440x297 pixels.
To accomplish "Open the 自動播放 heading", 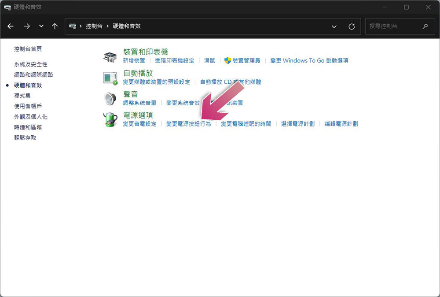I will click(138, 73).
